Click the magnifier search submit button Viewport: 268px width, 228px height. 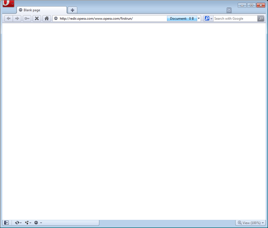coord(261,18)
